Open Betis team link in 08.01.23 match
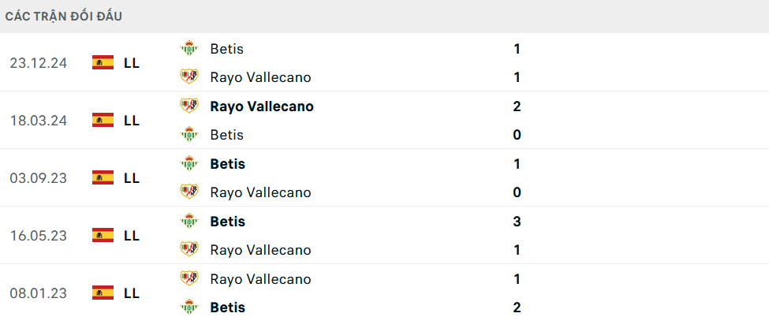The image size is (769, 317). 227,308
